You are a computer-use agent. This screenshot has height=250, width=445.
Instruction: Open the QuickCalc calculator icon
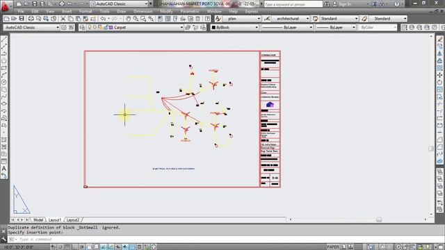coord(197,19)
